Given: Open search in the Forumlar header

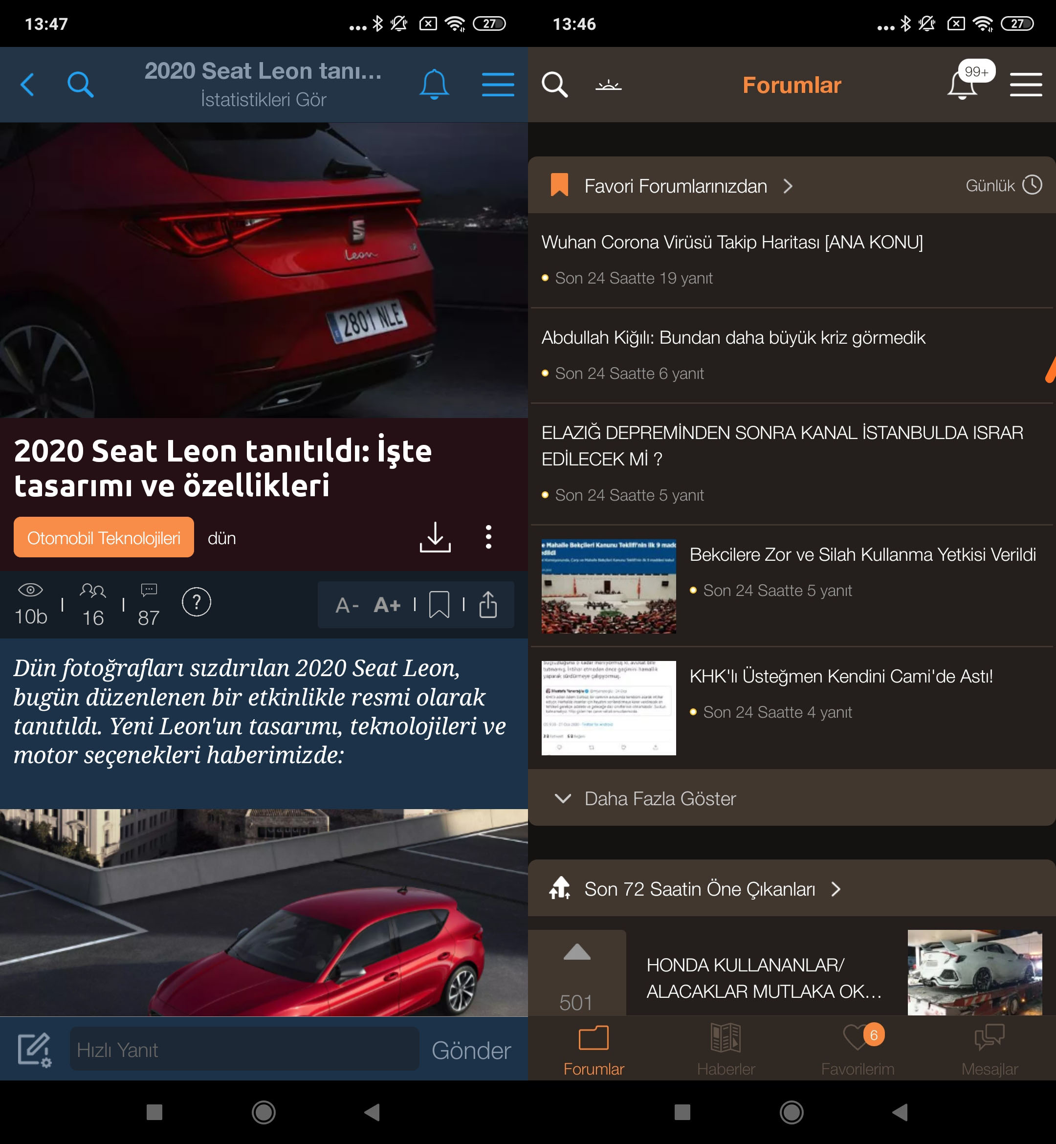Looking at the screenshot, I should [554, 85].
